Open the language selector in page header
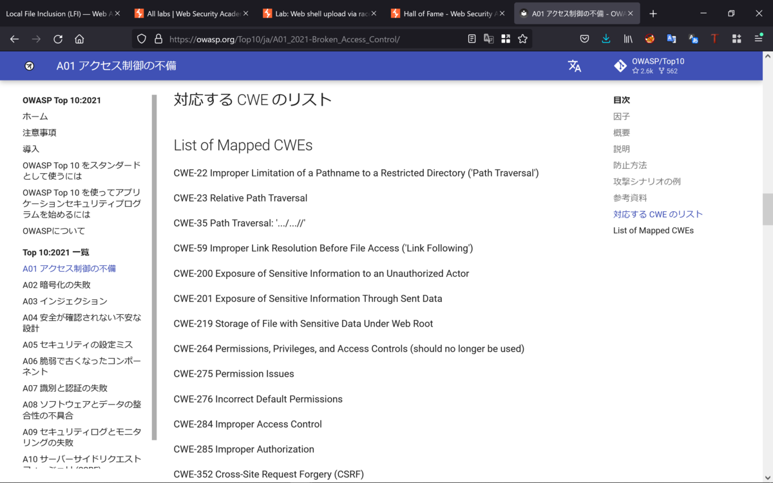This screenshot has height=483, width=773. (x=575, y=66)
